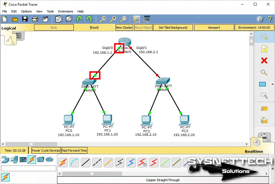Undo with the left green arrow
Screen dimensions: 275x184
(x=79, y=19)
